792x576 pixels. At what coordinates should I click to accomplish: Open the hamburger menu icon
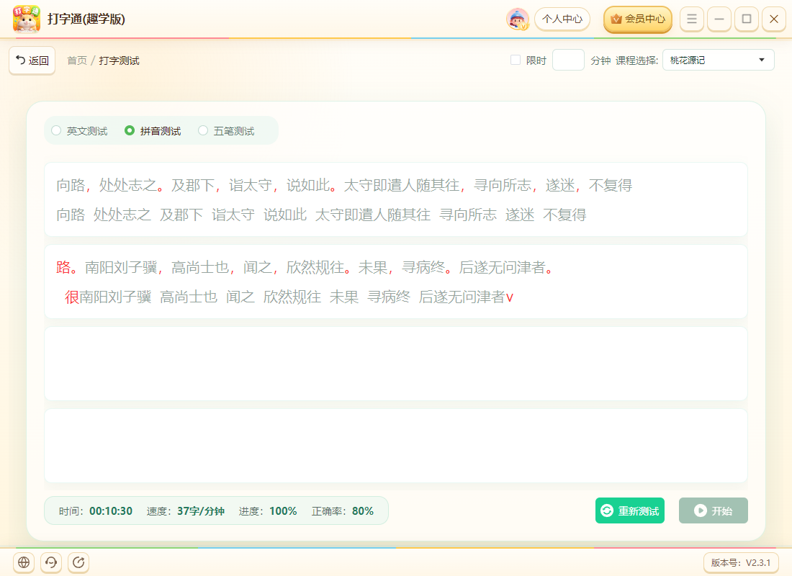click(x=692, y=19)
